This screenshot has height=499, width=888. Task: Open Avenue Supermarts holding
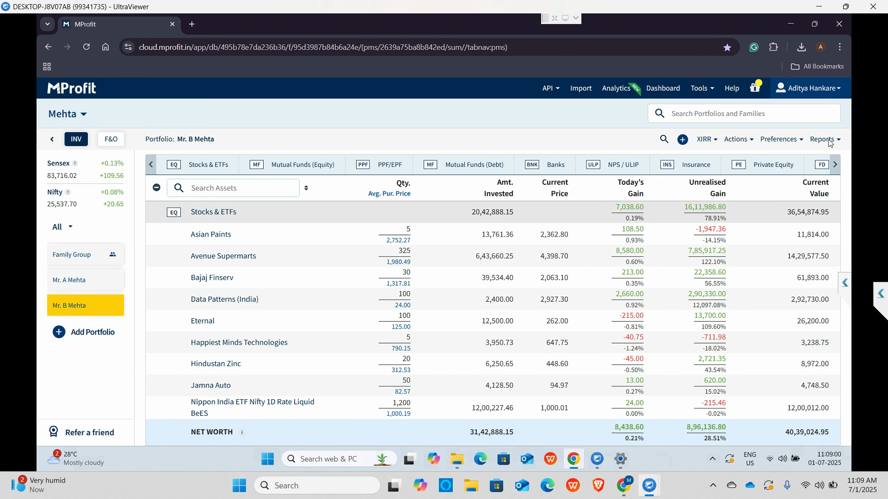223,256
